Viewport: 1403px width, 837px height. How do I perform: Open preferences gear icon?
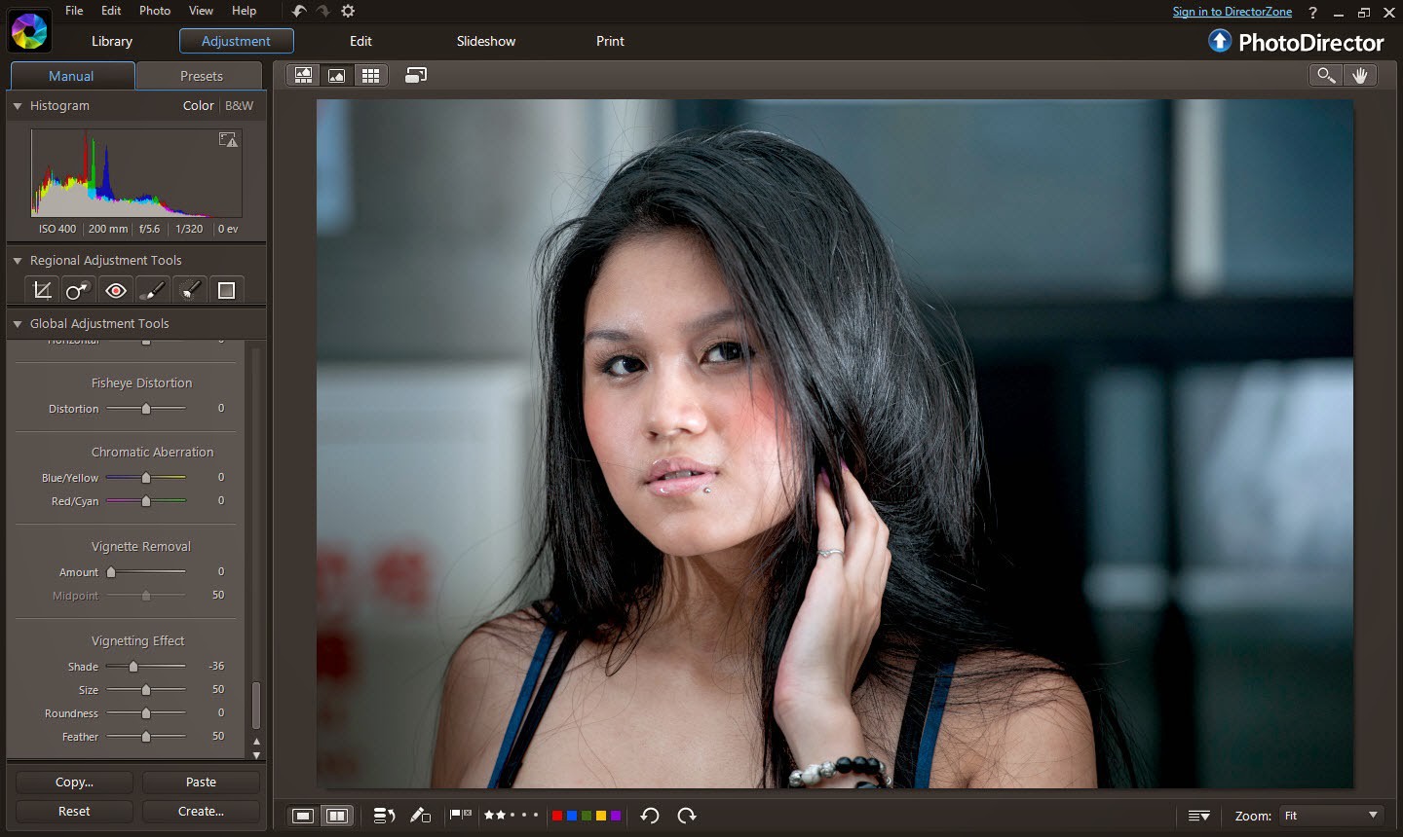tap(348, 11)
